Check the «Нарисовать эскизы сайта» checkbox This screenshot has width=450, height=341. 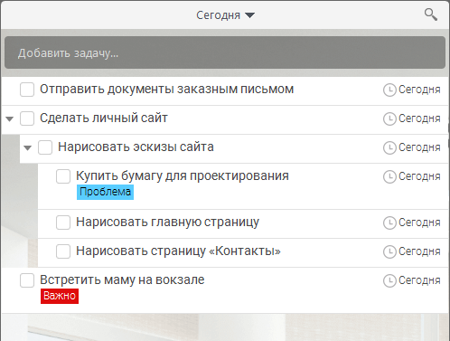pos(45,147)
